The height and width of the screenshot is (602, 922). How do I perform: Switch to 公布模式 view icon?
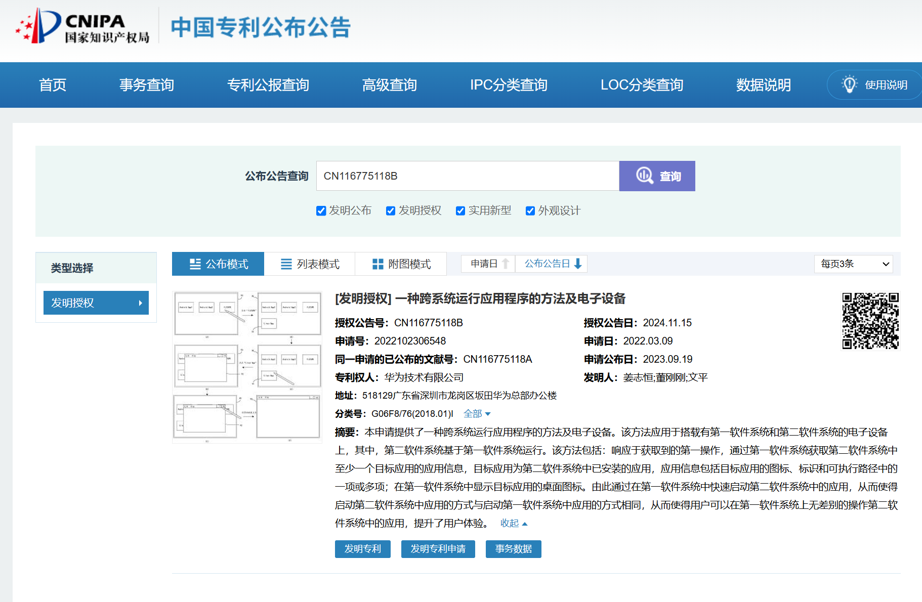[x=195, y=264]
